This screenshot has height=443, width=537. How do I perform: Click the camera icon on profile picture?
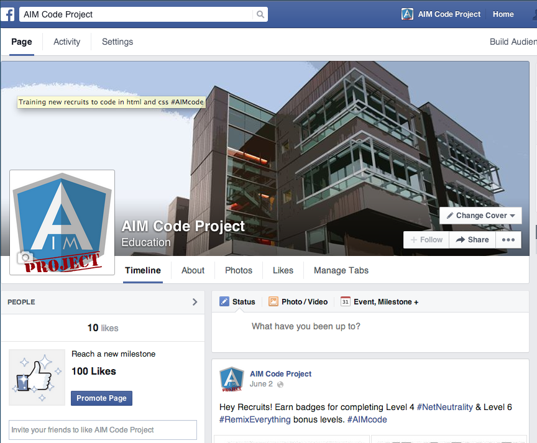point(25,257)
